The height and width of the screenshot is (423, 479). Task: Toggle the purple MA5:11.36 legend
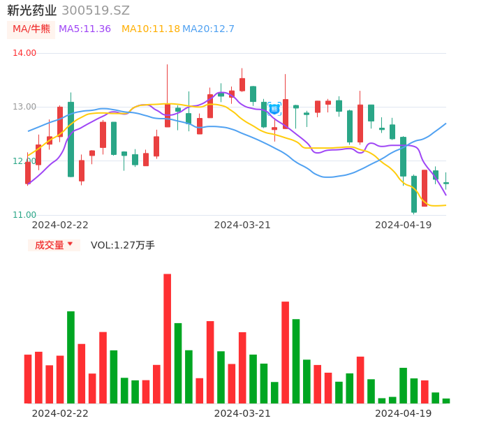[84, 29]
